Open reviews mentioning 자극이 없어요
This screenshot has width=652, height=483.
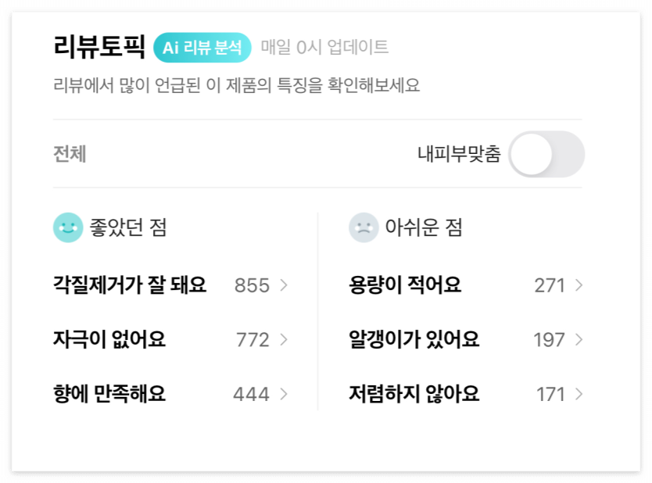click(122, 340)
